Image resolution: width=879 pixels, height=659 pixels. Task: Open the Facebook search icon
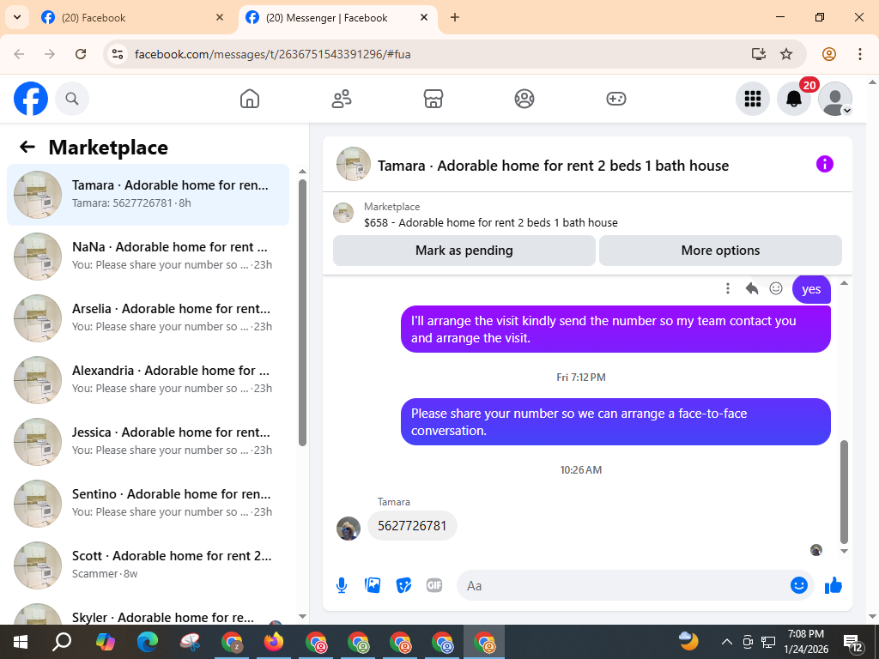(72, 99)
